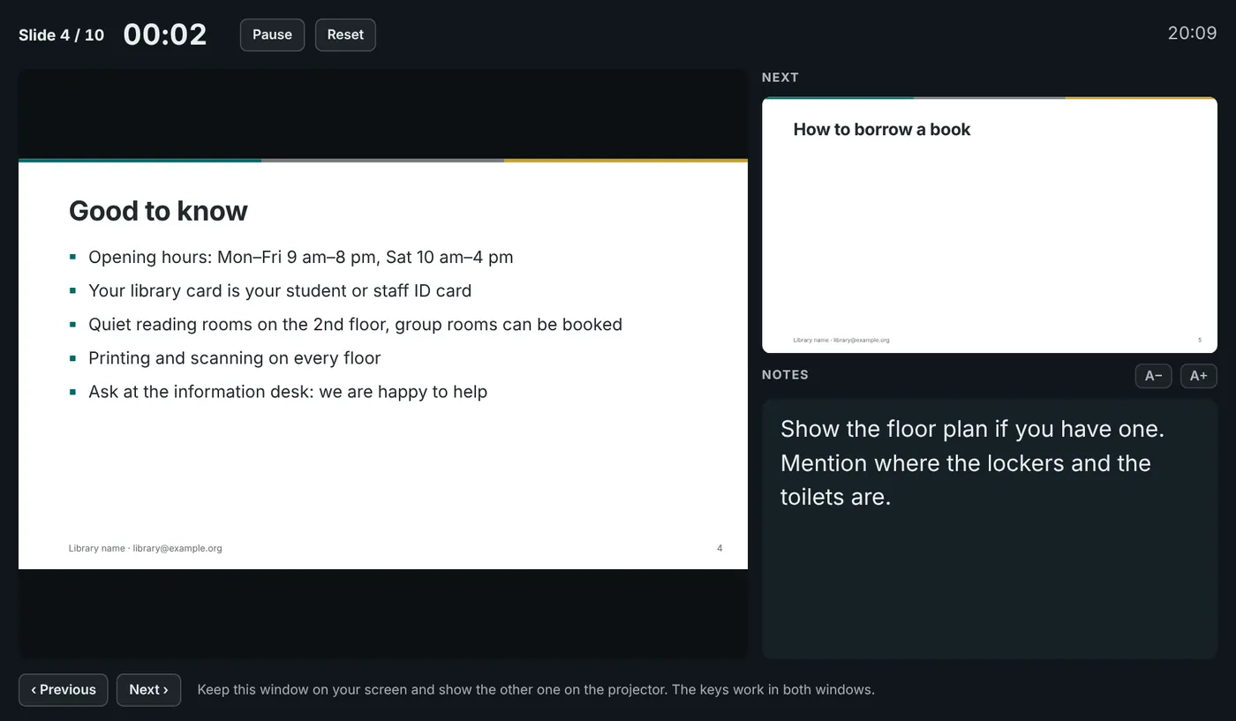Screen dimensions: 1236x721
Task: Reset the timer
Action: (x=345, y=35)
